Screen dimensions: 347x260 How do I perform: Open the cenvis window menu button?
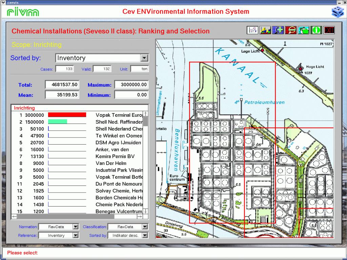(x=3, y=2)
